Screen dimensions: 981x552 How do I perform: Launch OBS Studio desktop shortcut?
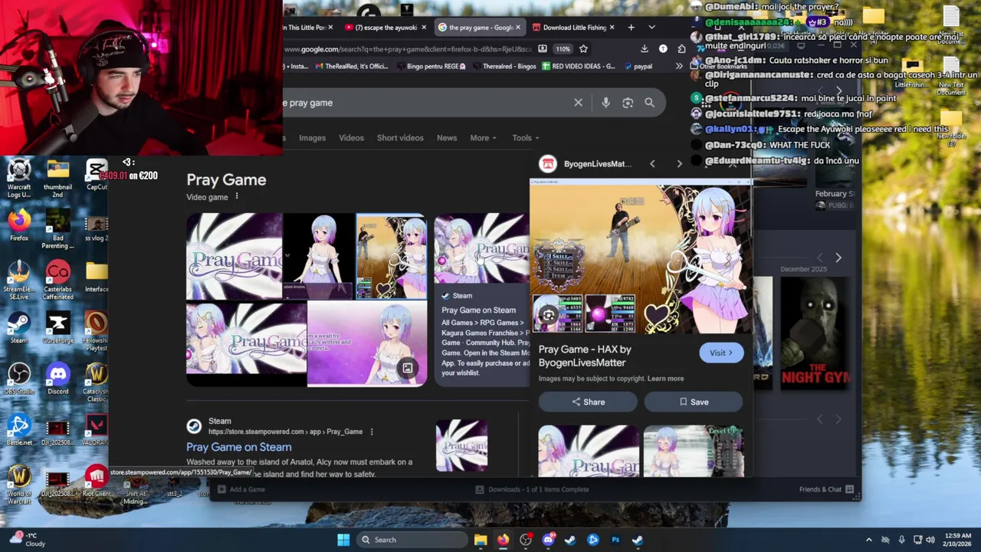click(19, 379)
